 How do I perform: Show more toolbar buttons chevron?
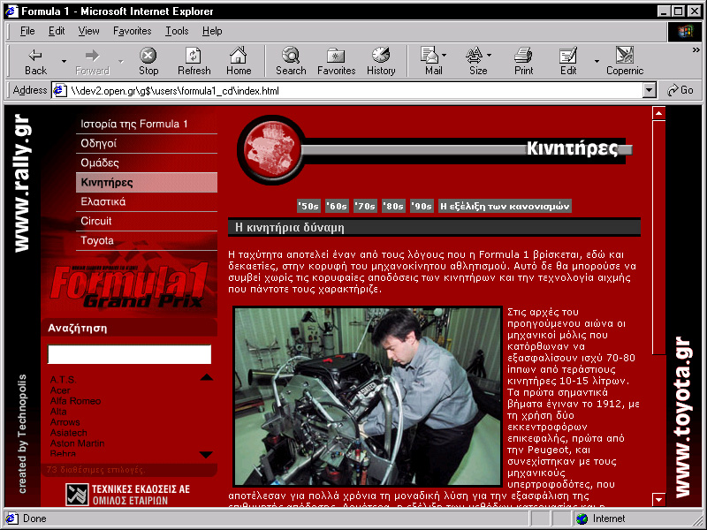pyautogui.click(x=696, y=50)
